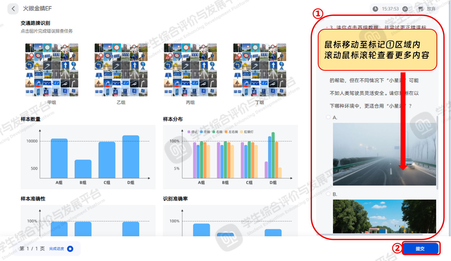Viewport: 451px width, 261px height.
Task: Click the tree-lined road image for option B
Action: pos(384,216)
